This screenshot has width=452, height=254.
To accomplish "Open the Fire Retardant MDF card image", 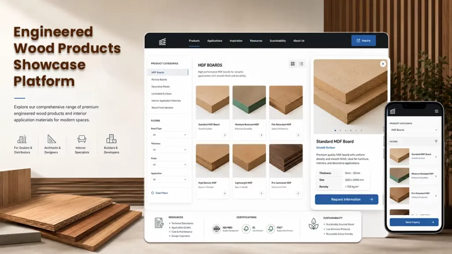I will click(286, 102).
